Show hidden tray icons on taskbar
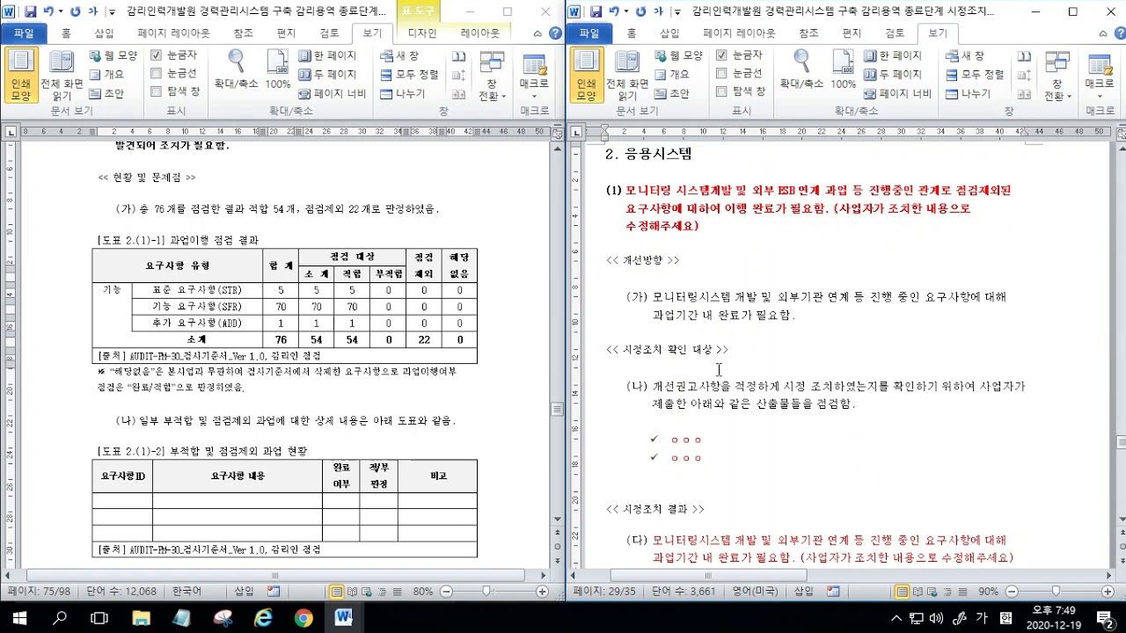 pos(896,618)
